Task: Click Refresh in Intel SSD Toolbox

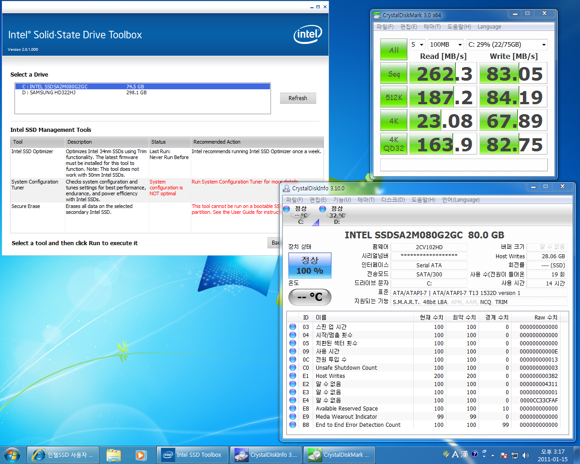Action: pos(297,98)
